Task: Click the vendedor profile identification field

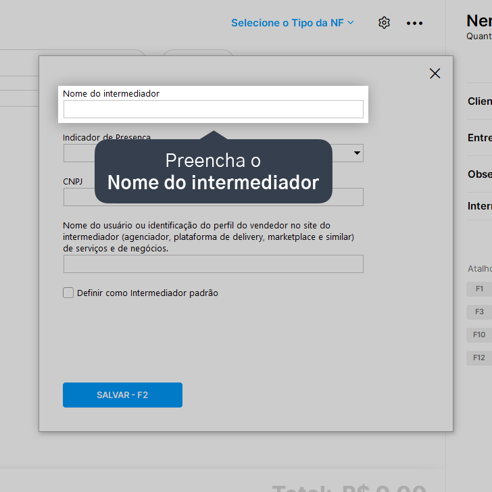Action: pyautogui.click(x=214, y=264)
